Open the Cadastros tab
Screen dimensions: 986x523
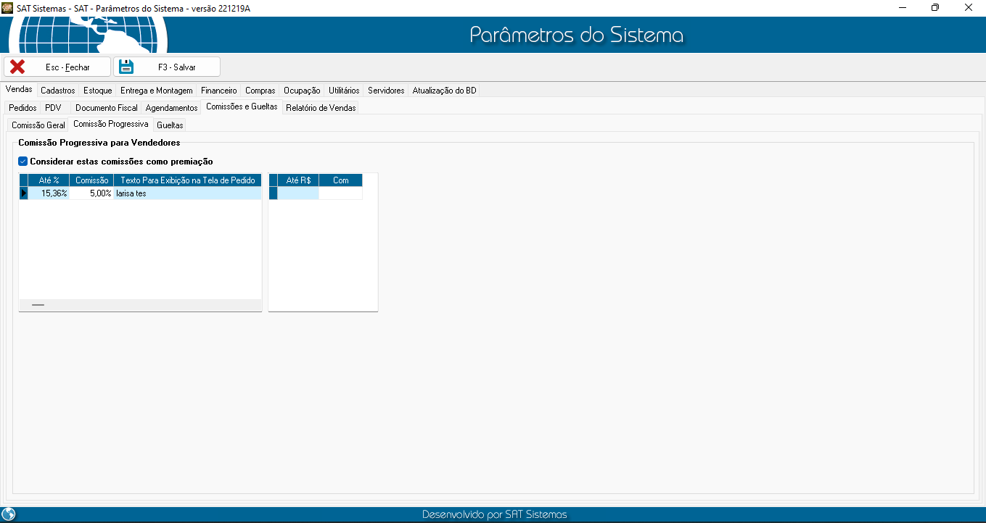(x=58, y=91)
